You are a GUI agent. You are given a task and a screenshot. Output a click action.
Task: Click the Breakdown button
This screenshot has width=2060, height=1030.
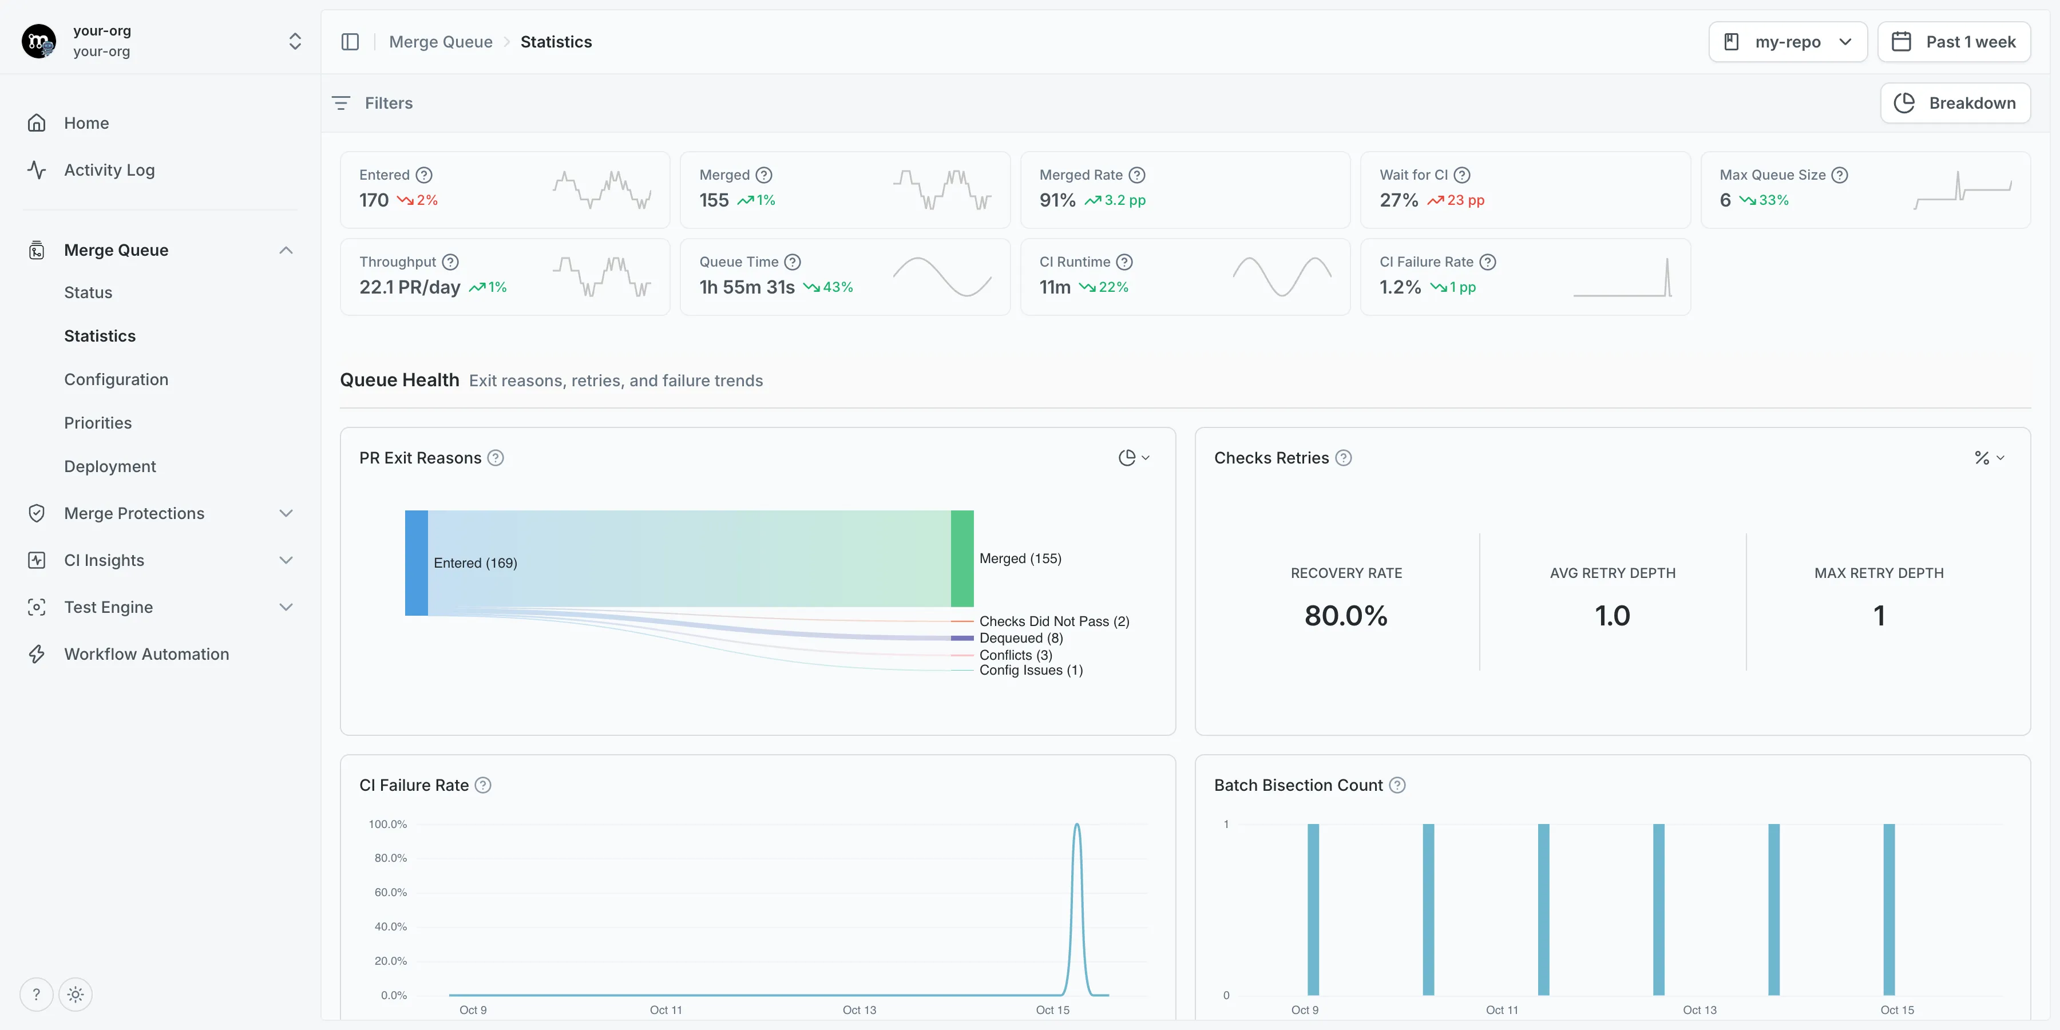tap(1955, 103)
